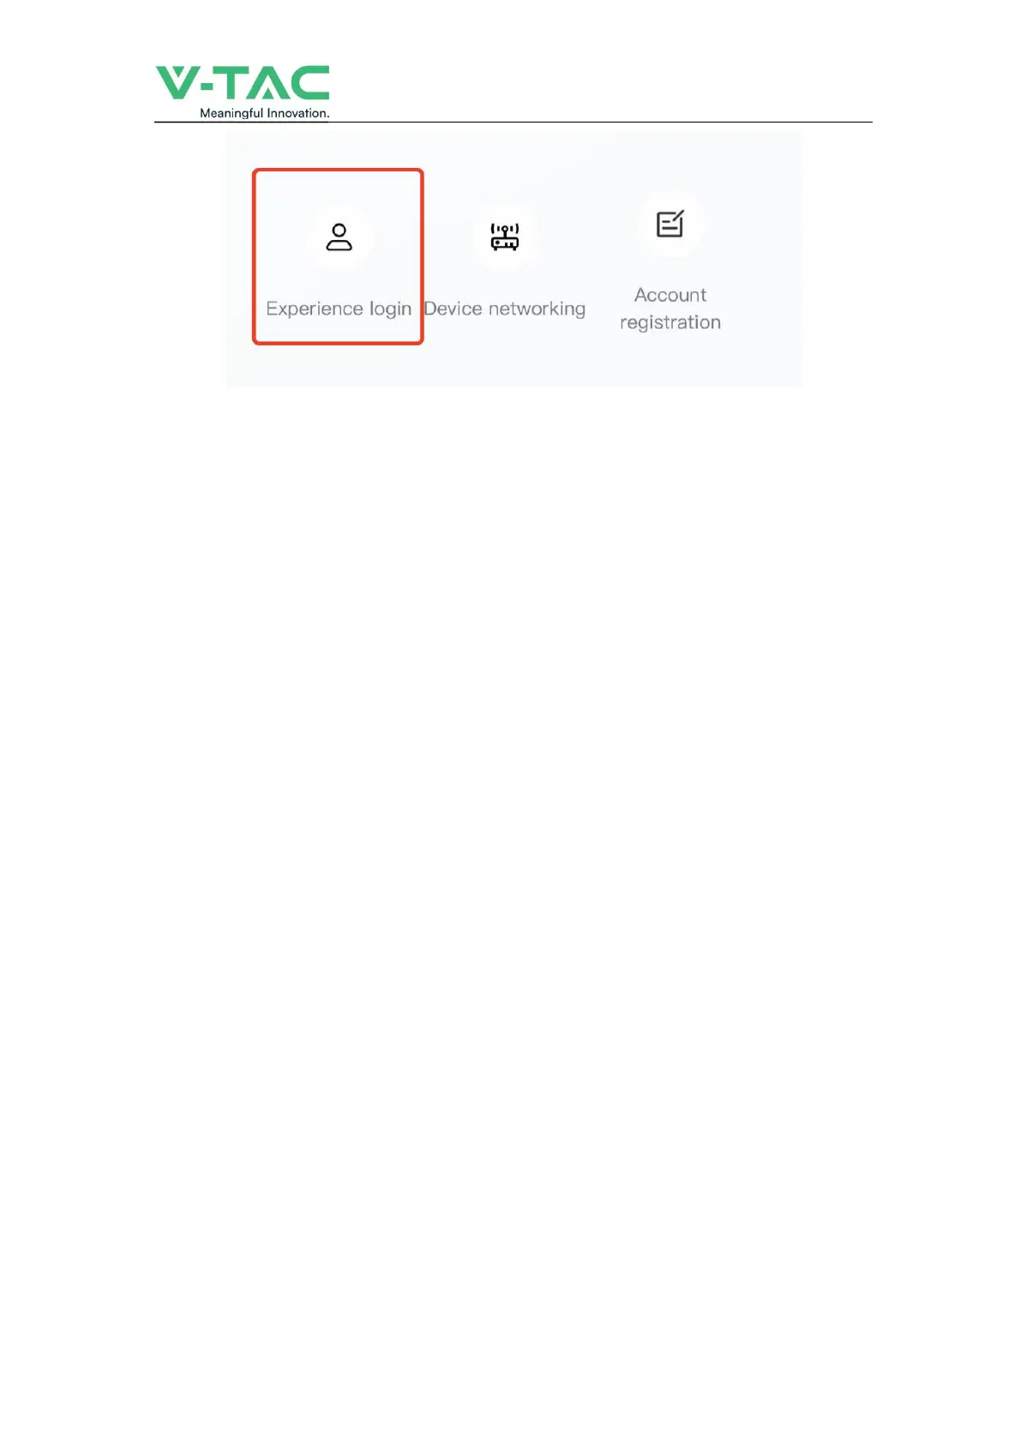Click the green V-TAC logo
Screen dimensions: 1021x1443
coord(243,92)
